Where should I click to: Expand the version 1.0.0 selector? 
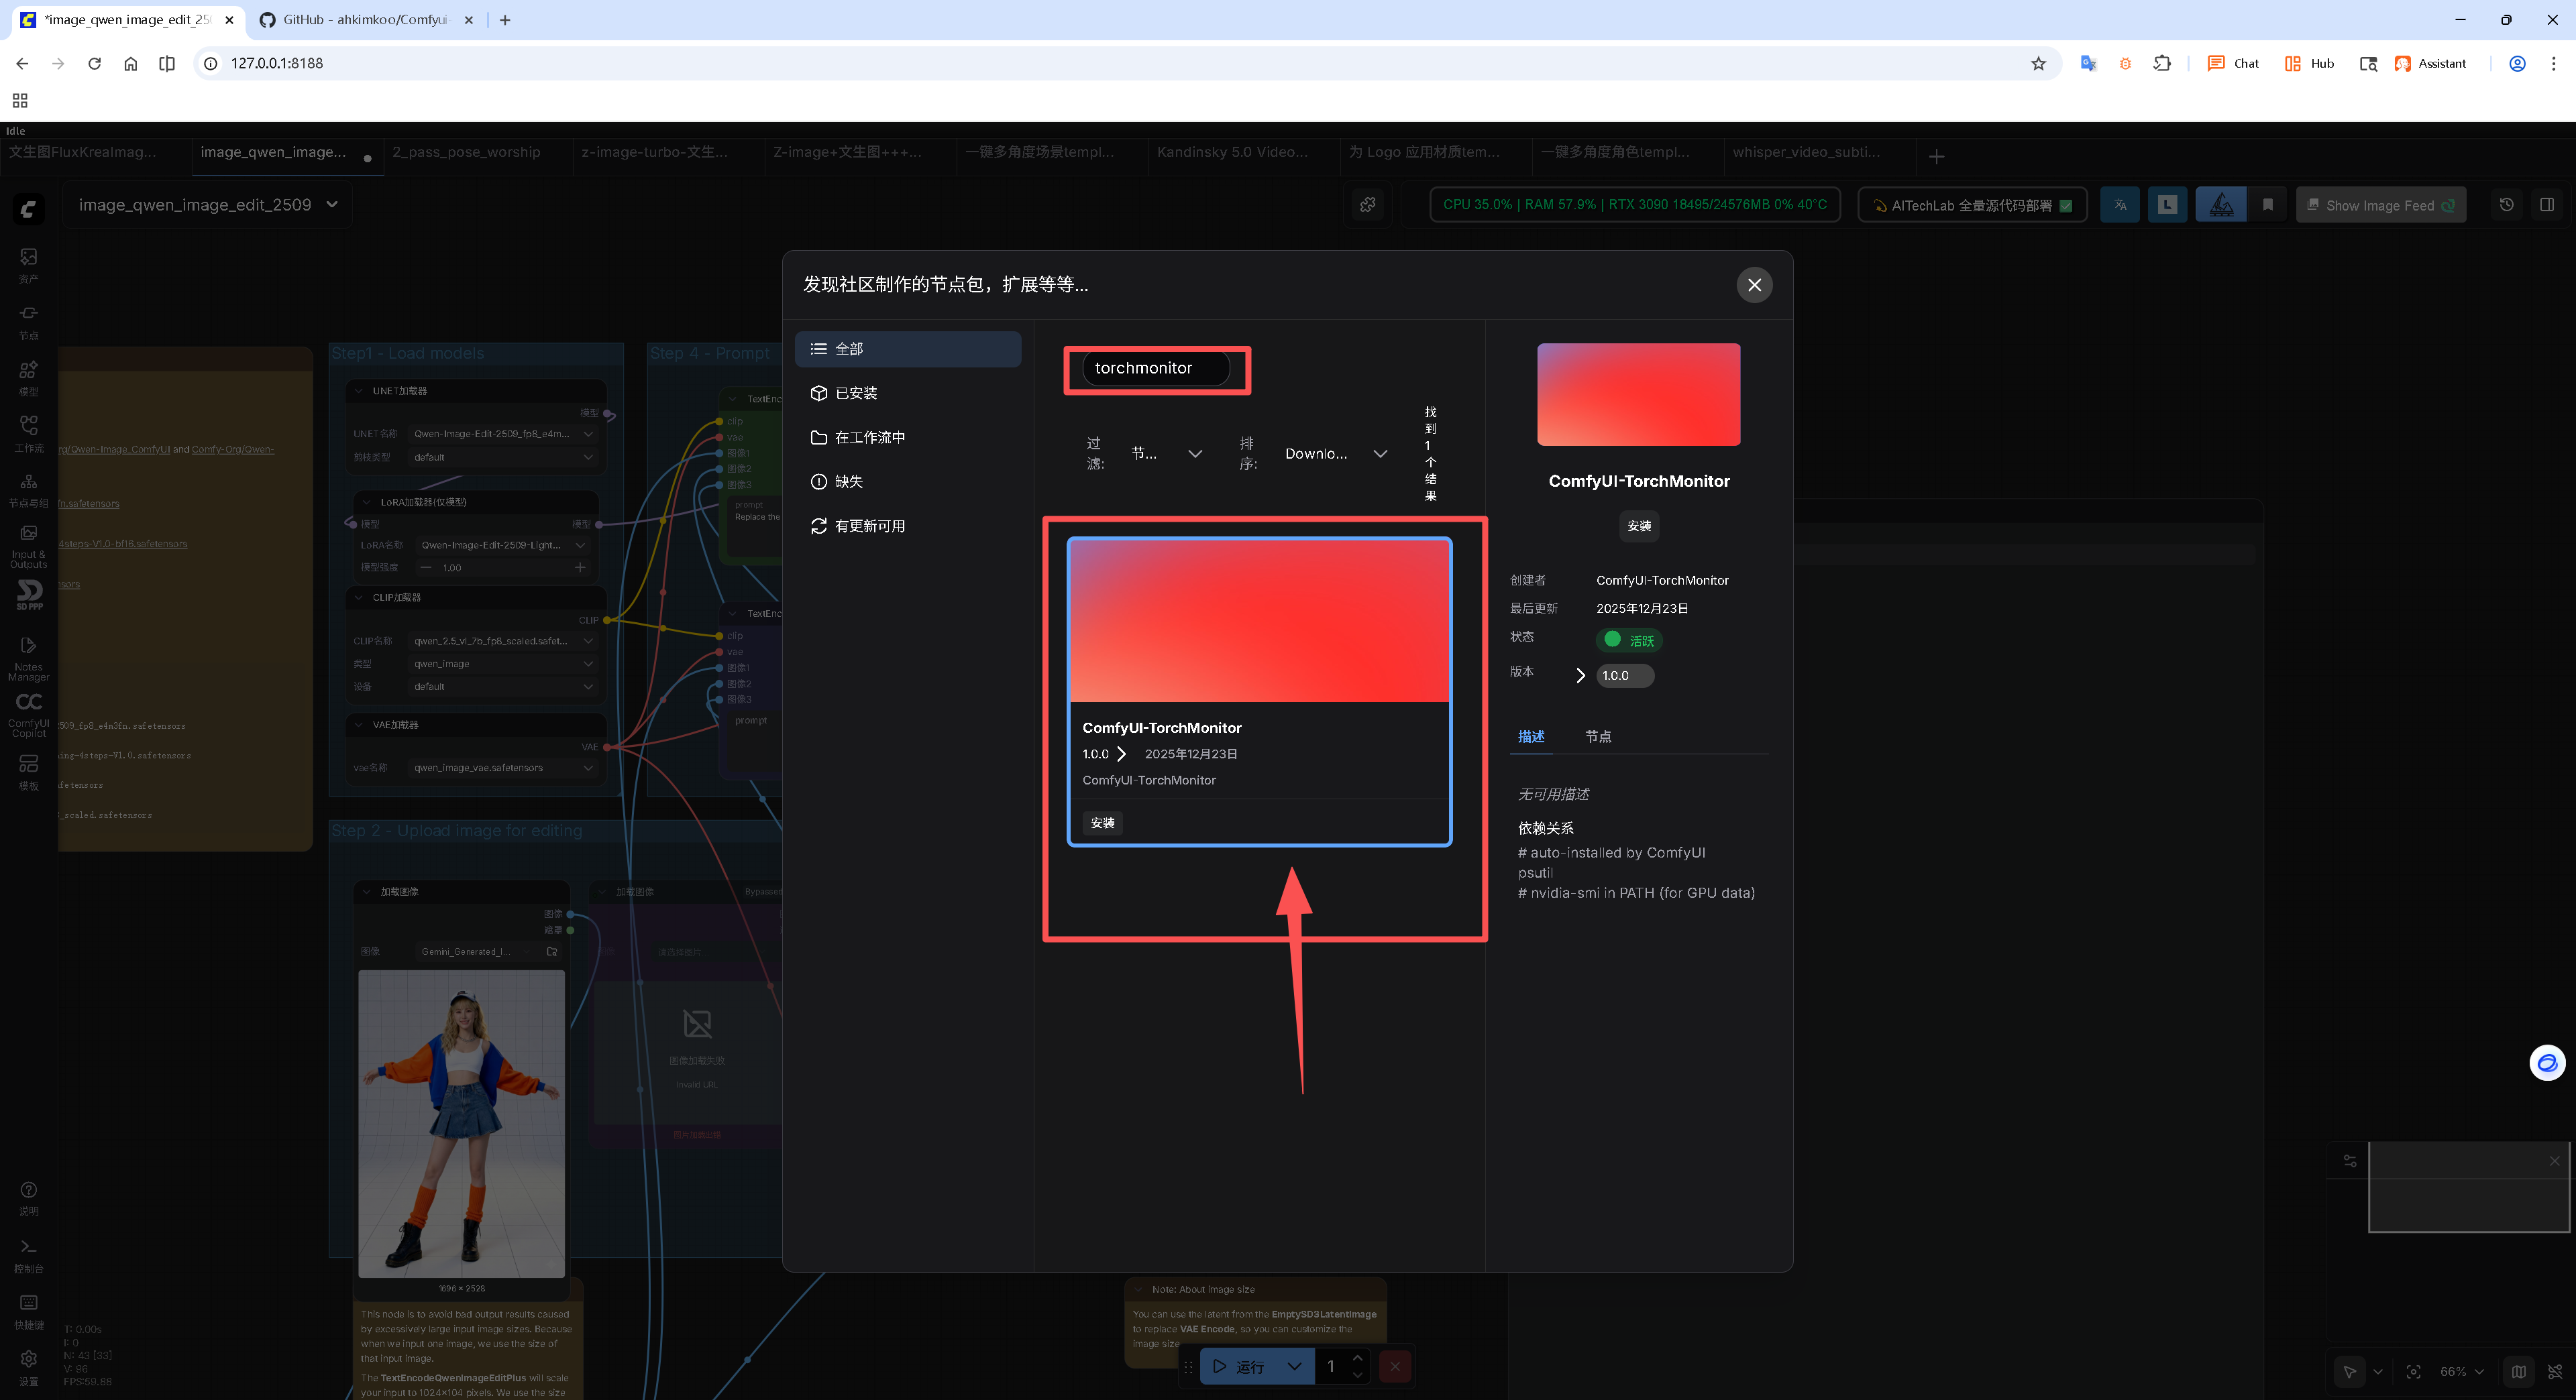pyautogui.click(x=1622, y=675)
